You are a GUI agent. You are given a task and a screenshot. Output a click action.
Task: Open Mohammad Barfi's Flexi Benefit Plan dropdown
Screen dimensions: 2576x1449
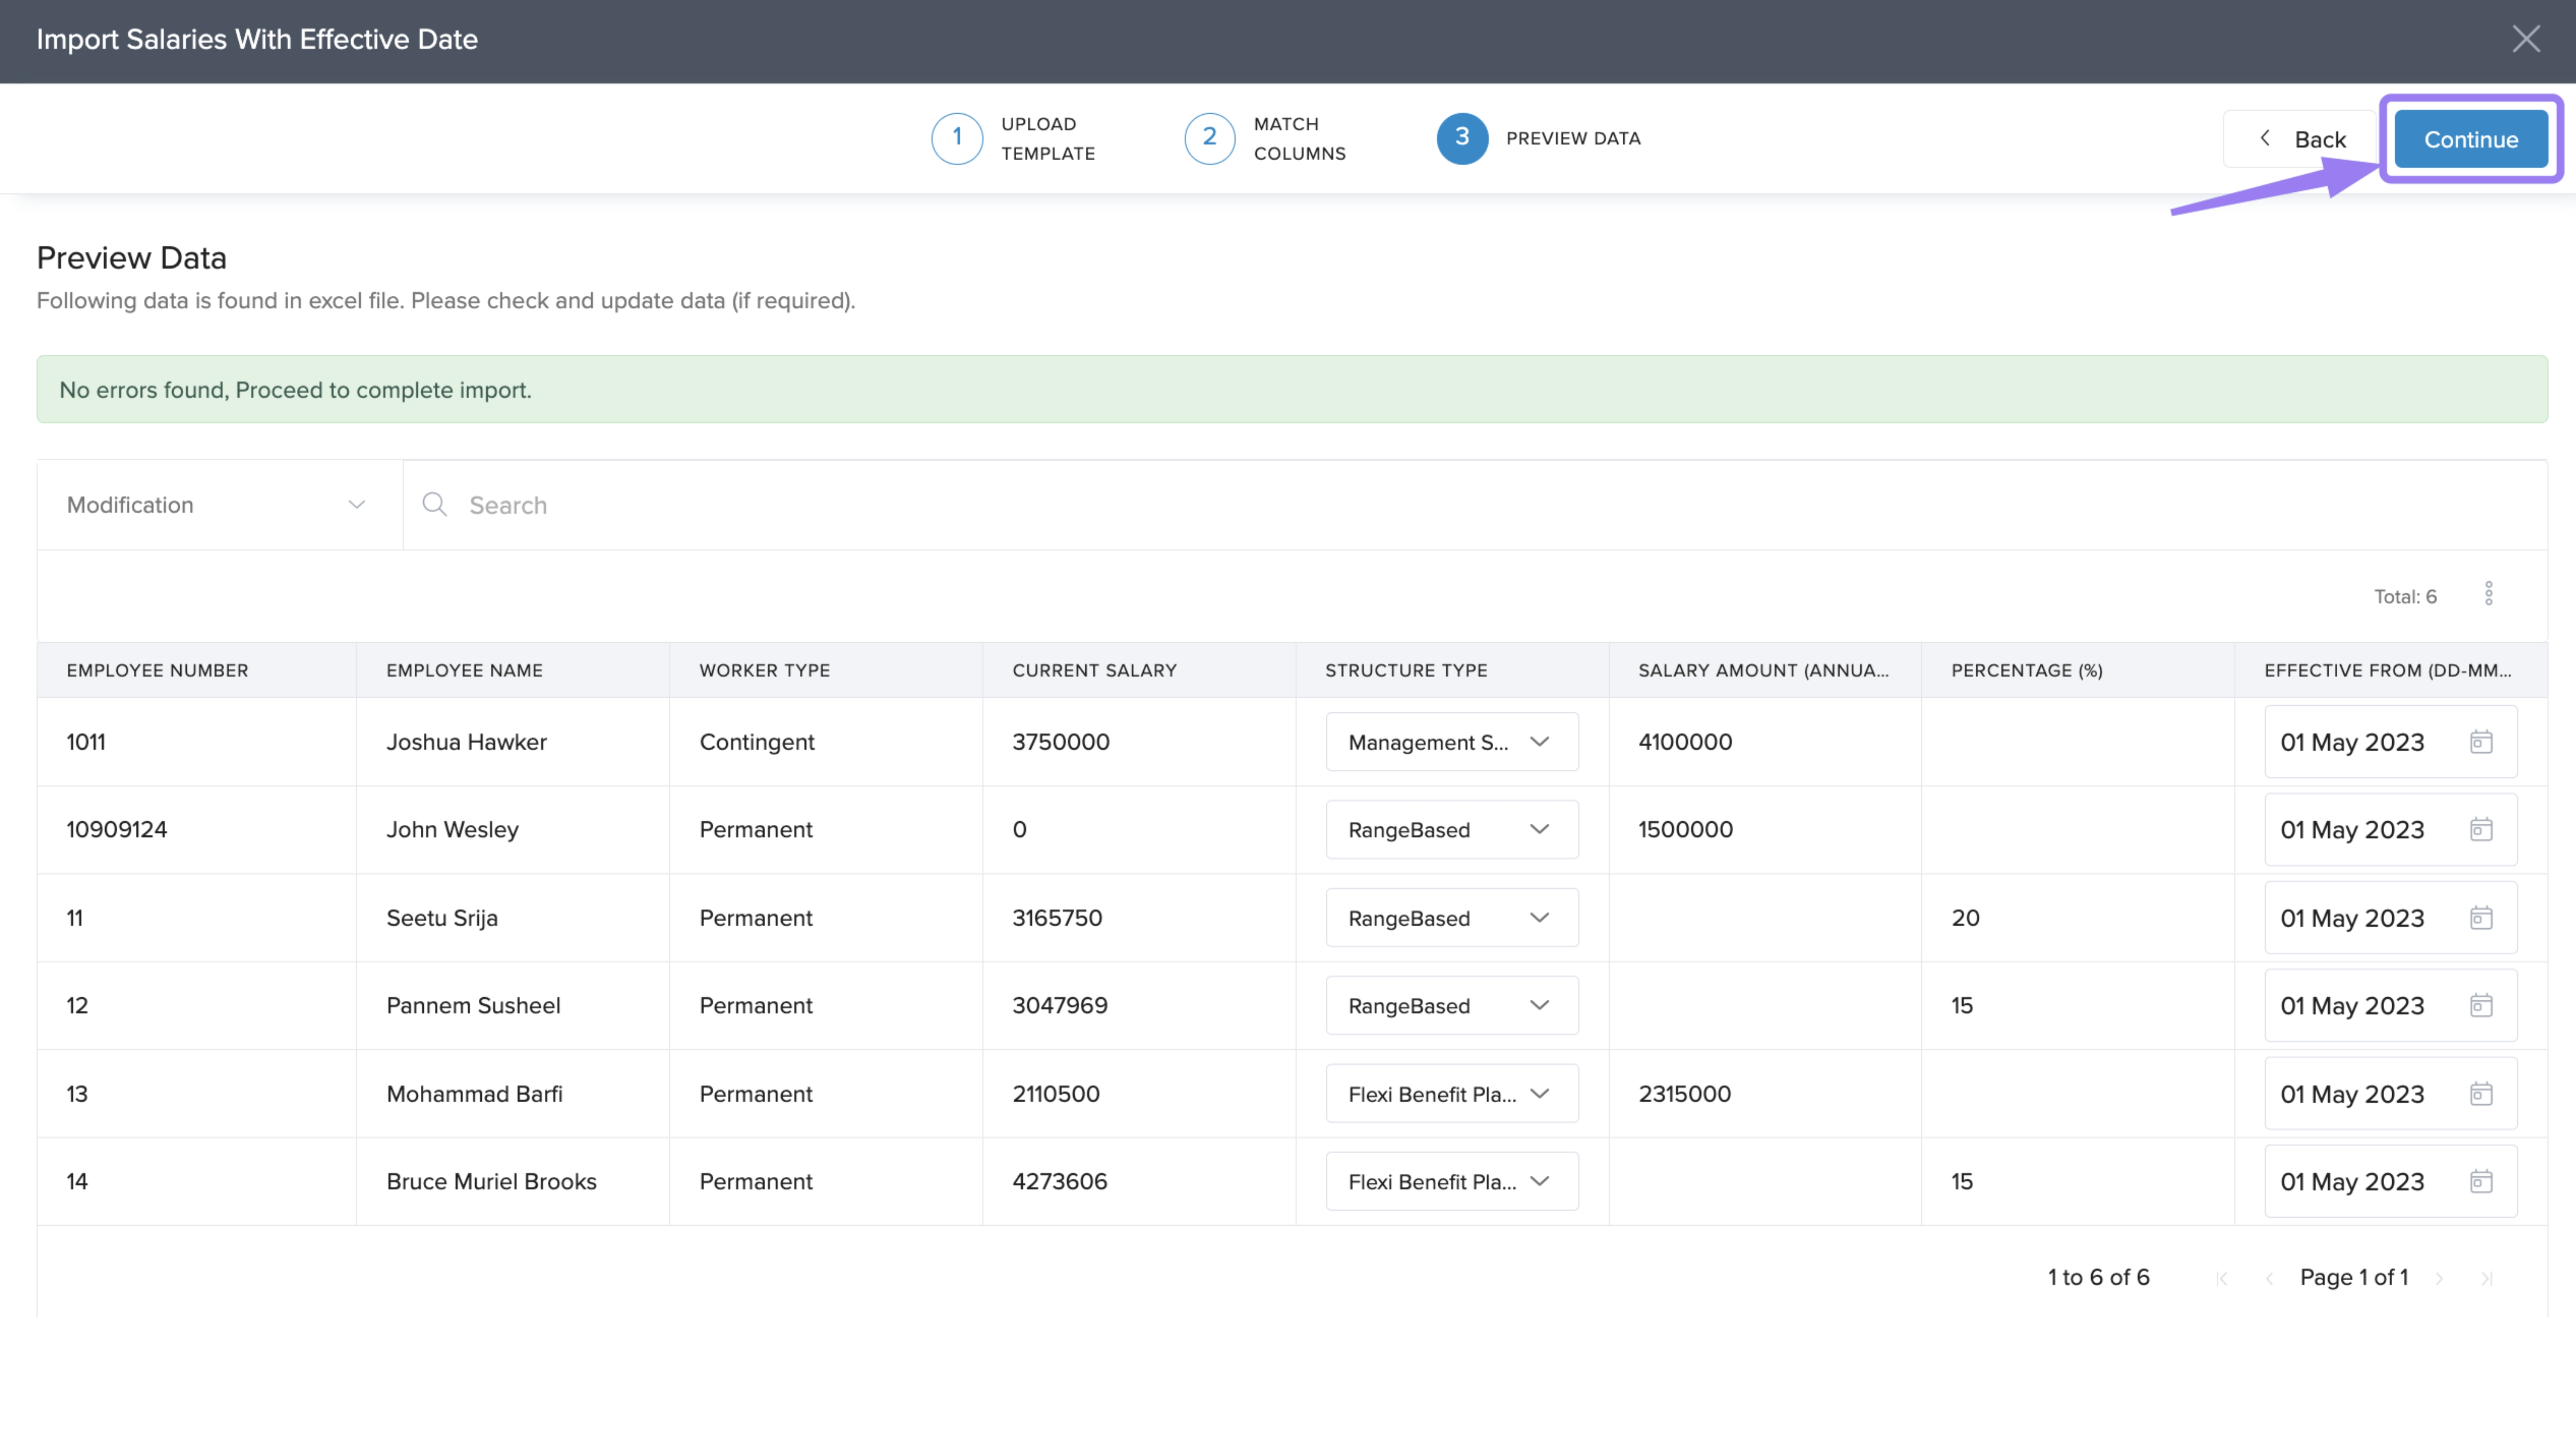1451,1093
